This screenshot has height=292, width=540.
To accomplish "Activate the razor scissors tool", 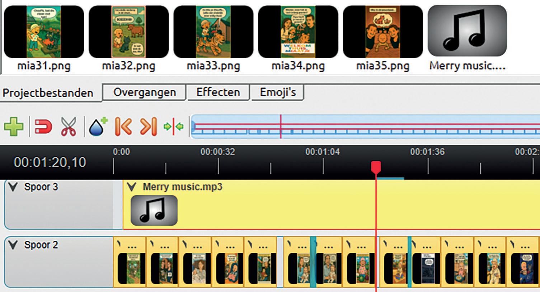I will point(68,127).
